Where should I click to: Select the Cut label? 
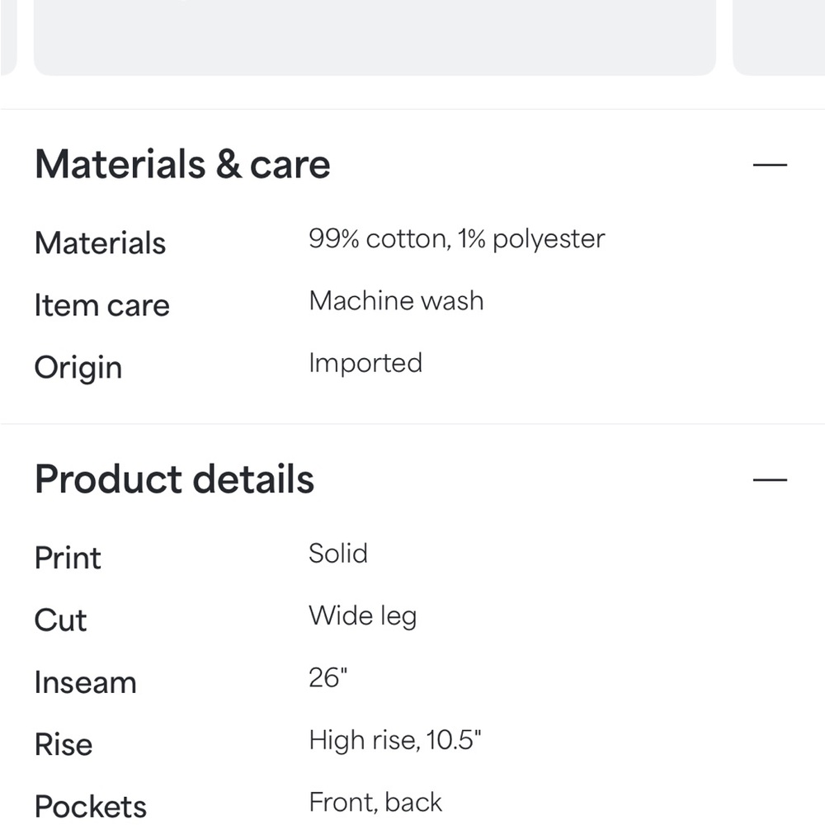coord(60,620)
